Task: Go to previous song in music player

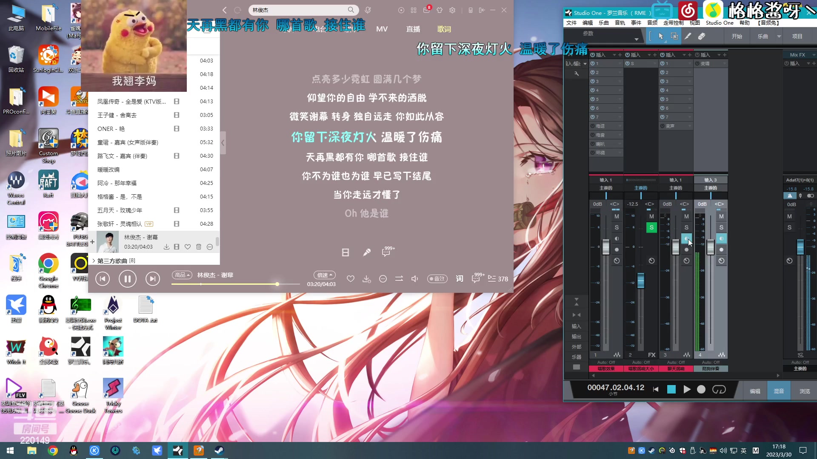Action: click(x=103, y=279)
